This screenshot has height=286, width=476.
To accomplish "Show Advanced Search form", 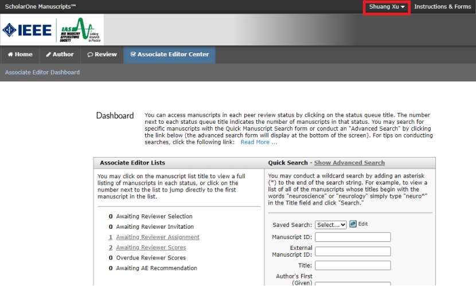I will tap(349, 163).
